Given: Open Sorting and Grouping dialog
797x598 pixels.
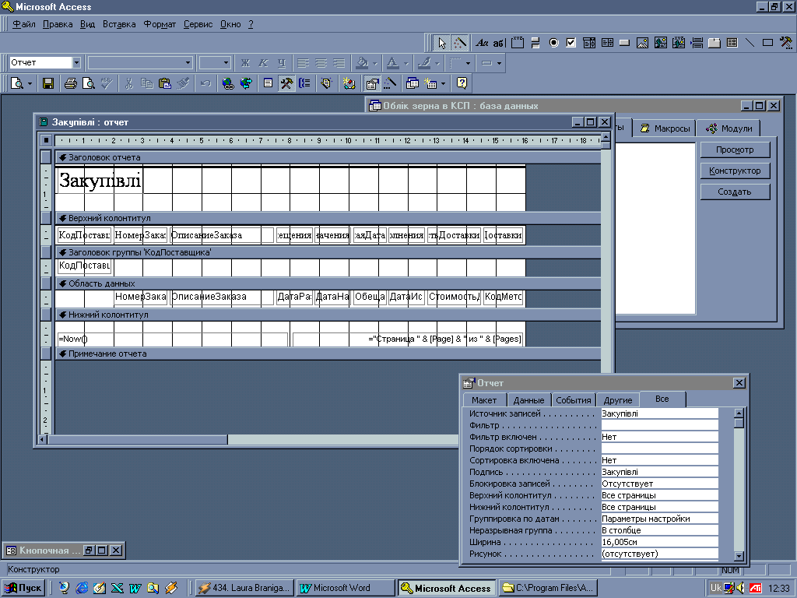Looking at the screenshot, I should click(x=304, y=83).
